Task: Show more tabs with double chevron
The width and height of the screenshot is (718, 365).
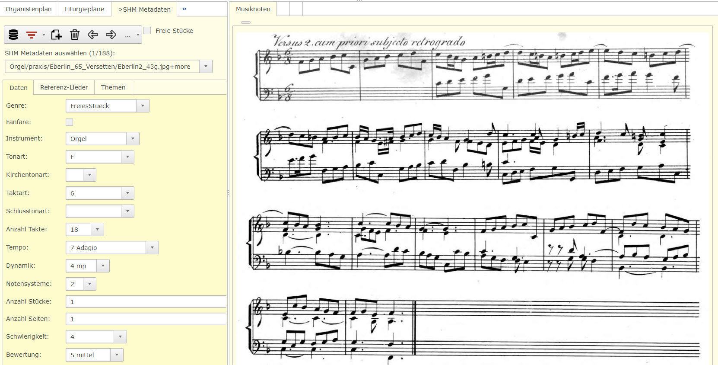Action: 184,9
